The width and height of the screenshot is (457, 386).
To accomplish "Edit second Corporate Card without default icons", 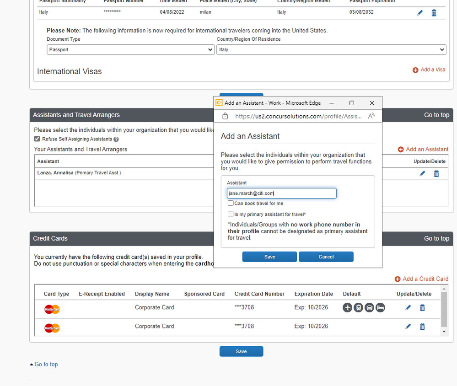I will 408,326.
